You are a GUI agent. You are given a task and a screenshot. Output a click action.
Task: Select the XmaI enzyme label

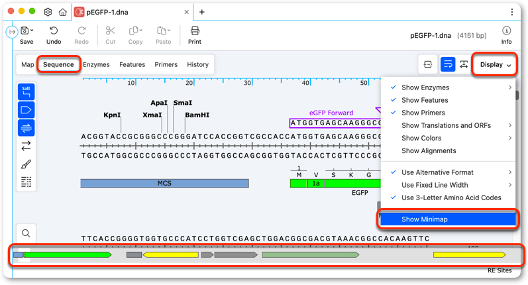152,115
